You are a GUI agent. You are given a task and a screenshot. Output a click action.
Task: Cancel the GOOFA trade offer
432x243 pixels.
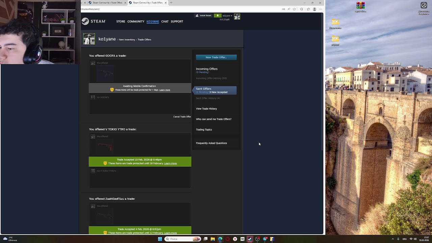tap(182, 117)
